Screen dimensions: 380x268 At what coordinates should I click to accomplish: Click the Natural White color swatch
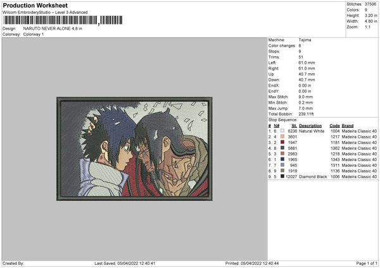pyautogui.click(x=282, y=131)
